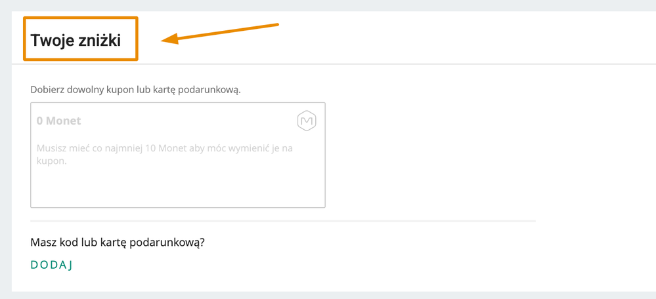Click the hexagonal Monet M icon
Viewport: 656px width, 299px height.
(307, 121)
